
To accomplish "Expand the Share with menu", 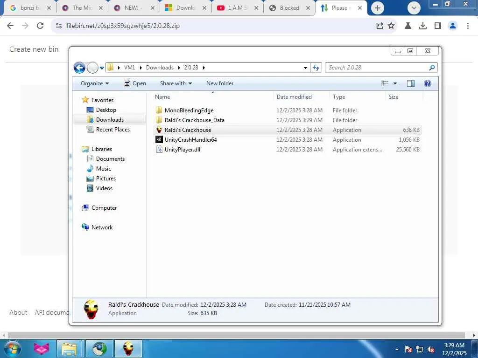I will (176, 83).
